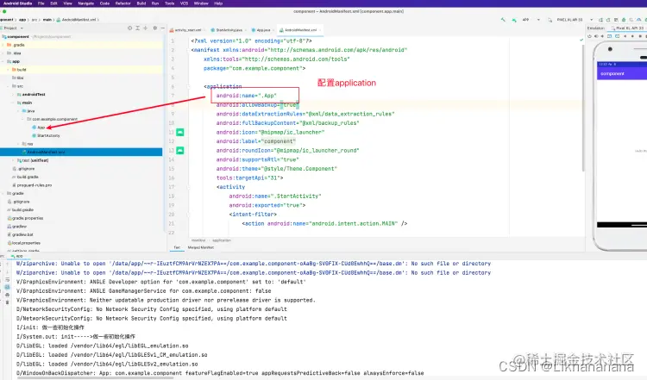Select the Text bottom editor tab
The image size is (647, 380).
[x=177, y=247]
